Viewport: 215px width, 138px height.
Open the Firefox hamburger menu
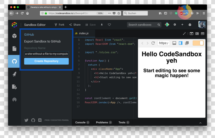(204, 13)
